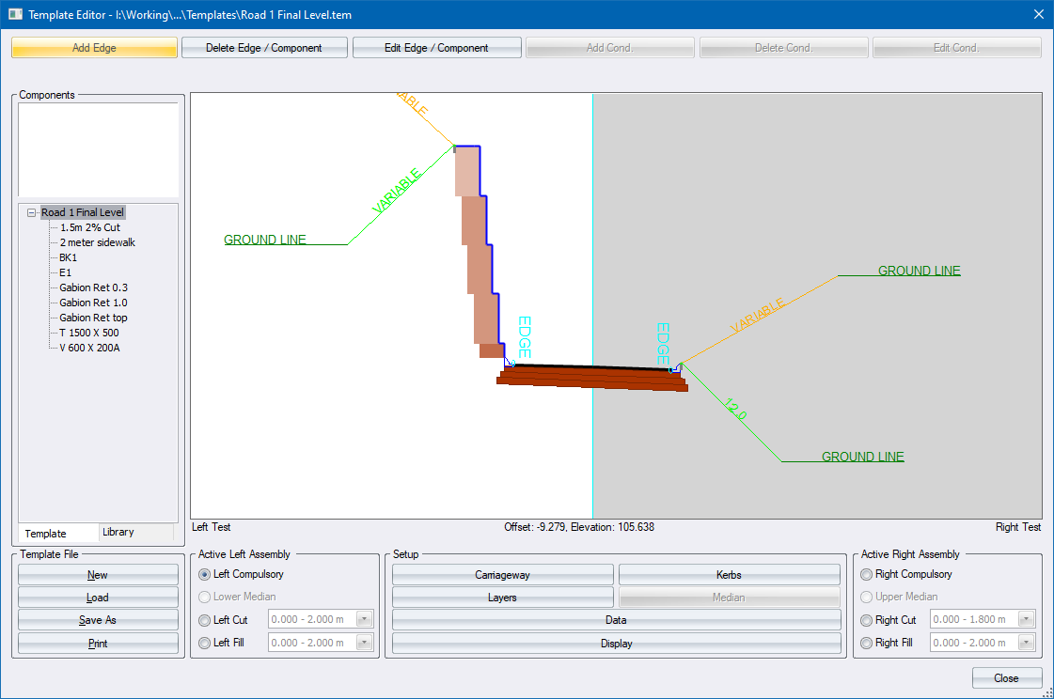Click the 2 meter sidewalk component
Image resolution: width=1054 pixels, height=699 pixels.
97,242
